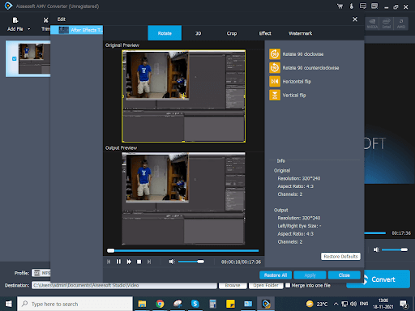415x311 pixels.
Task: Mute the Edit dialog preview audio
Action: [x=172, y=262]
